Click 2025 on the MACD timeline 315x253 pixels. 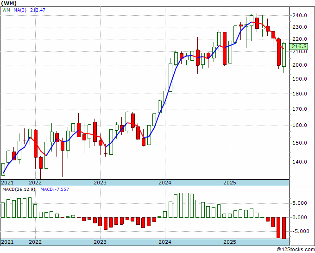pyautogui.click(x=230, y=242)
